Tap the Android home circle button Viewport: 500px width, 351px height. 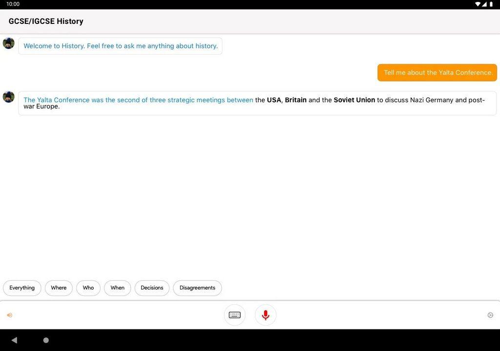(x=46, y=340)
